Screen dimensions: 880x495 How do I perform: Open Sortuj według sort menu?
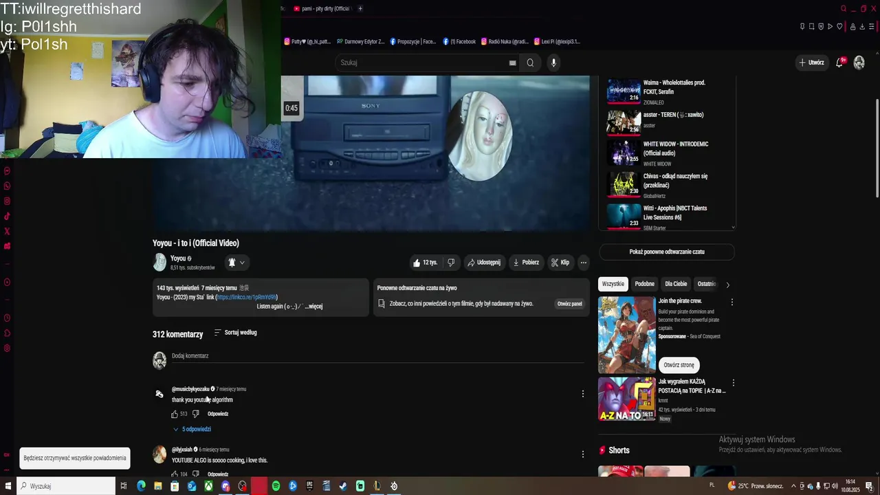[x=235, y=333]
